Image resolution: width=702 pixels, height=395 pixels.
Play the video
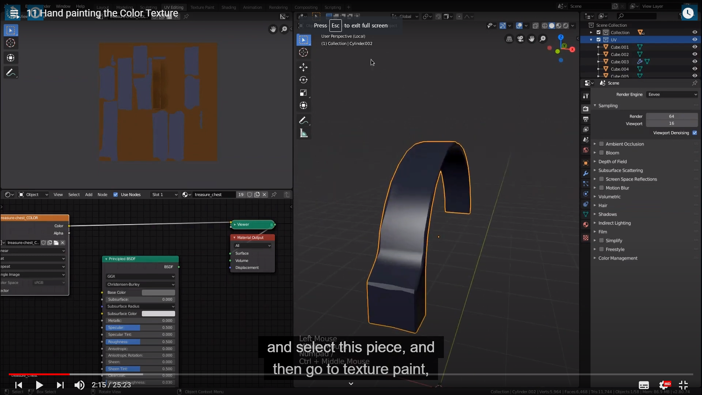(39, 385)
